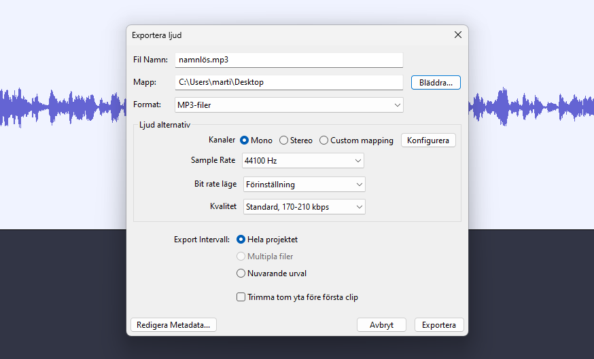This screenshot has width=594, height=359.
Task: Close the Exportera ljud dialog
Action: point(457,35)
